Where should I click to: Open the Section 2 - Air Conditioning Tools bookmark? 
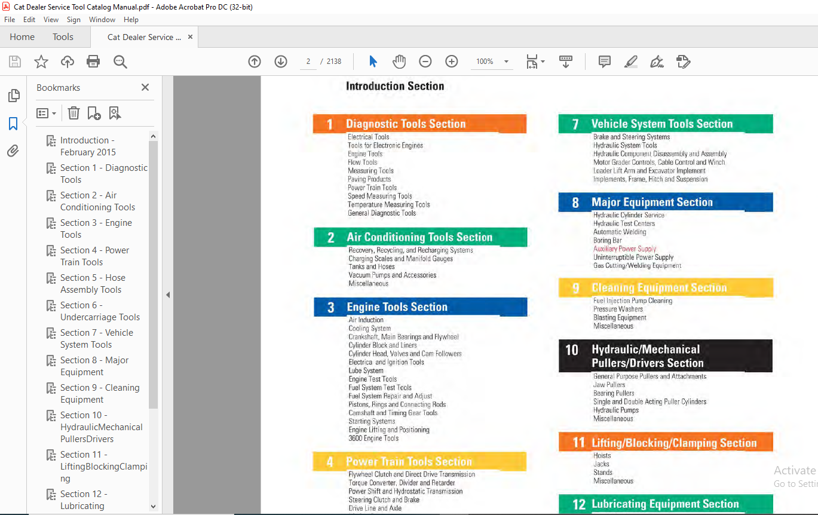click(97, 201)
